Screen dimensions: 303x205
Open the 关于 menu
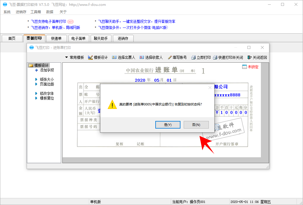coord(63,12)
